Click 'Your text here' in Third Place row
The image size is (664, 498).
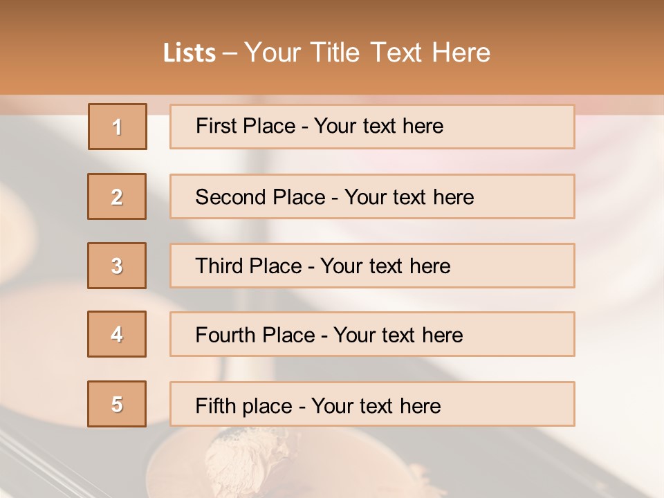click(x=385, y=266)
